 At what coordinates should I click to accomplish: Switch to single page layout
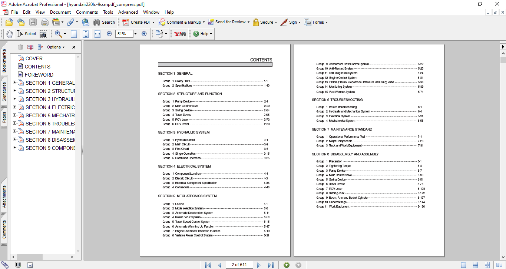pos(464,265)
